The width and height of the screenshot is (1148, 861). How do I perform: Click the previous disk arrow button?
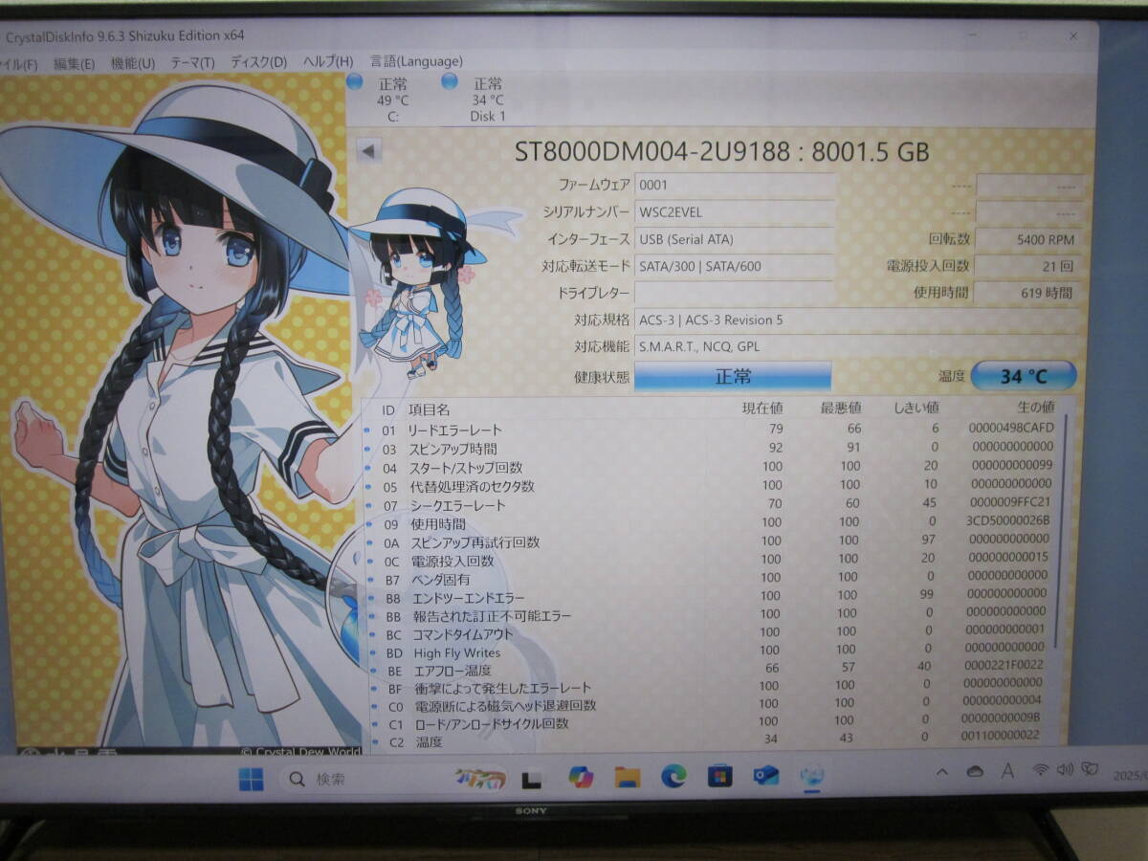(369, 150)
